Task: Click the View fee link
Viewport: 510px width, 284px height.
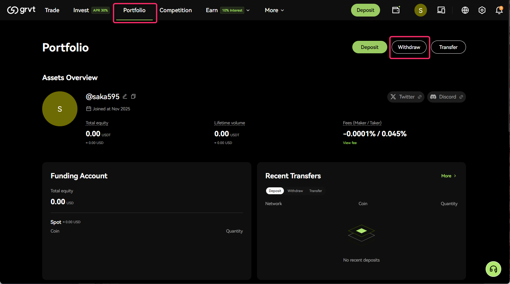Action: [x=349, y=143]
